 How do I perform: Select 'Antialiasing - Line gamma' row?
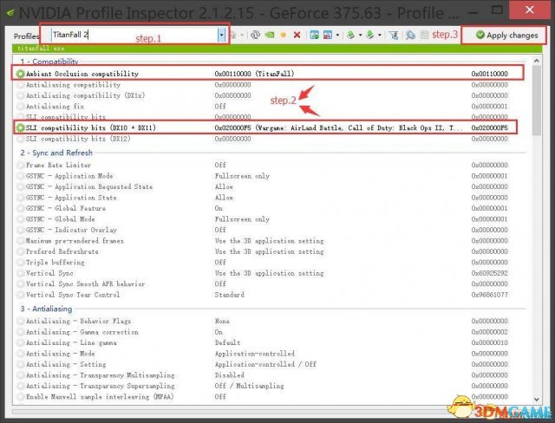pyautogui.click(x=271, y=342)
